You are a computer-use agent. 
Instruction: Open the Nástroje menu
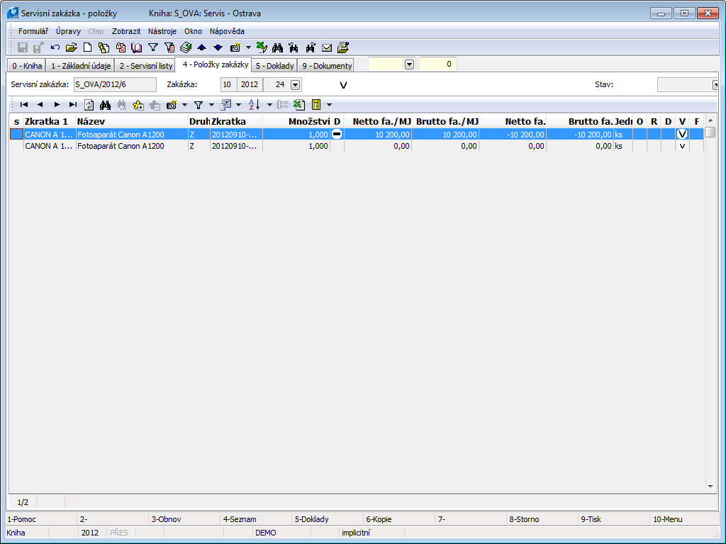click(162, 31)
